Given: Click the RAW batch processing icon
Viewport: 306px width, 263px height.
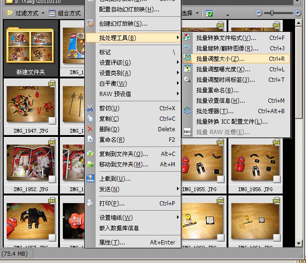Looking at the screenshot, I should (x=187, y=132).
